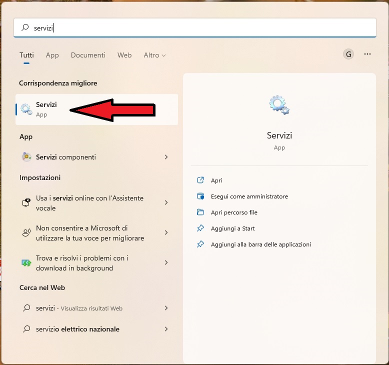The height and width of the screenshot is (365, 389).
Task: Switch to the Documenti tab
Action: [x=88, y=55]
